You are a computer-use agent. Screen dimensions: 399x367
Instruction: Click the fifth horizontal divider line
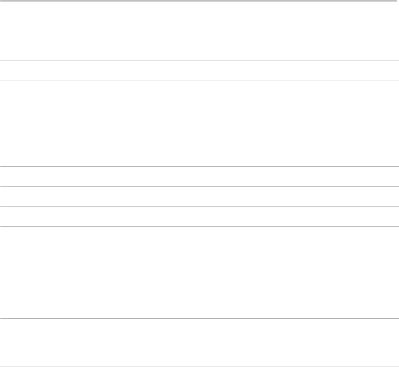point(199,206)
